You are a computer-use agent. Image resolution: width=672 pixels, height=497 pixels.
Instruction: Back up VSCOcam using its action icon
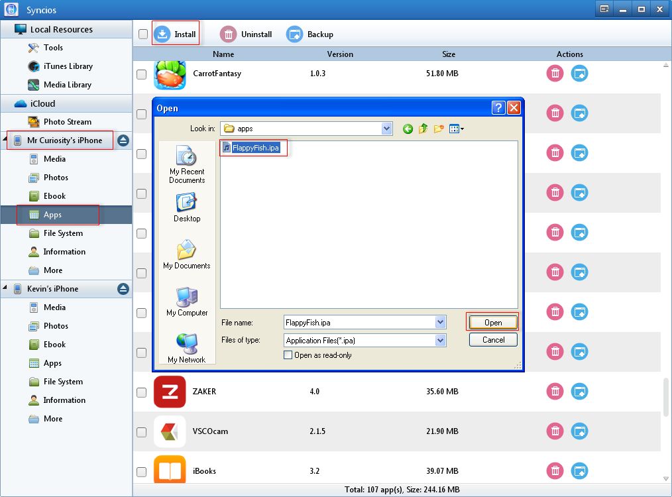579,431
